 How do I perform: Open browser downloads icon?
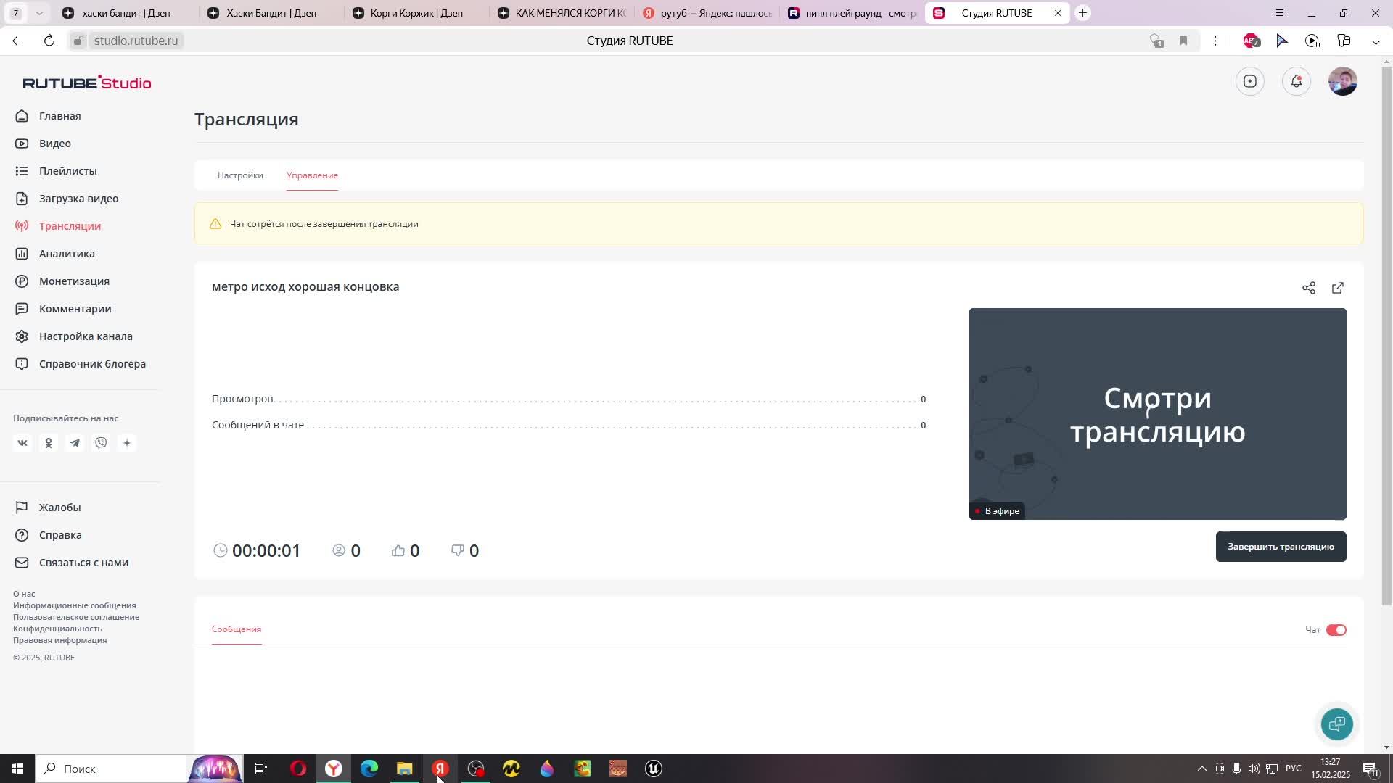[x=1376, y=41]
